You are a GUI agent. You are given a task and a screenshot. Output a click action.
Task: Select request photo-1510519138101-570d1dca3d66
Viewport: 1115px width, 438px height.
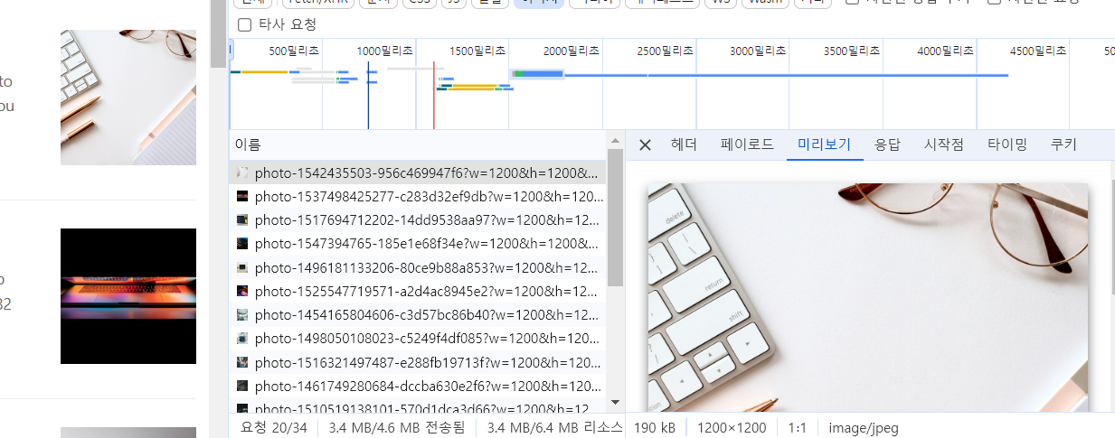pyautogui.click(x=417, y=405)
